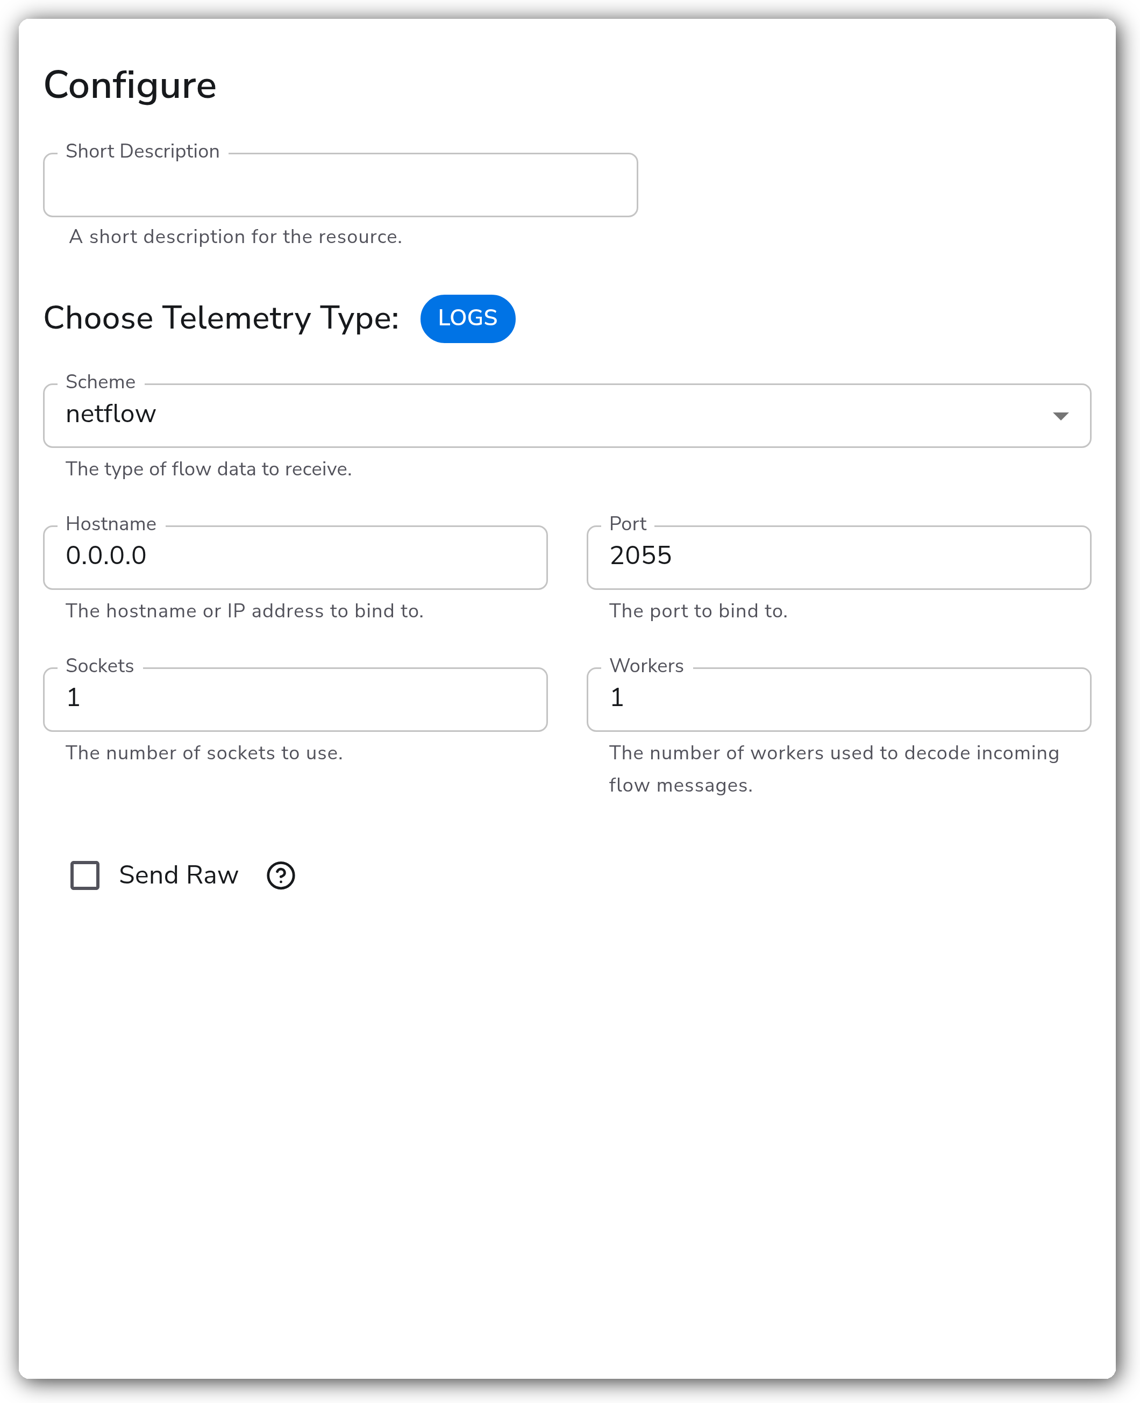Click "The port to bind to." helper text
Image resolution: width=1140 pixels, height=1403 pixels.
click(698, 610)
